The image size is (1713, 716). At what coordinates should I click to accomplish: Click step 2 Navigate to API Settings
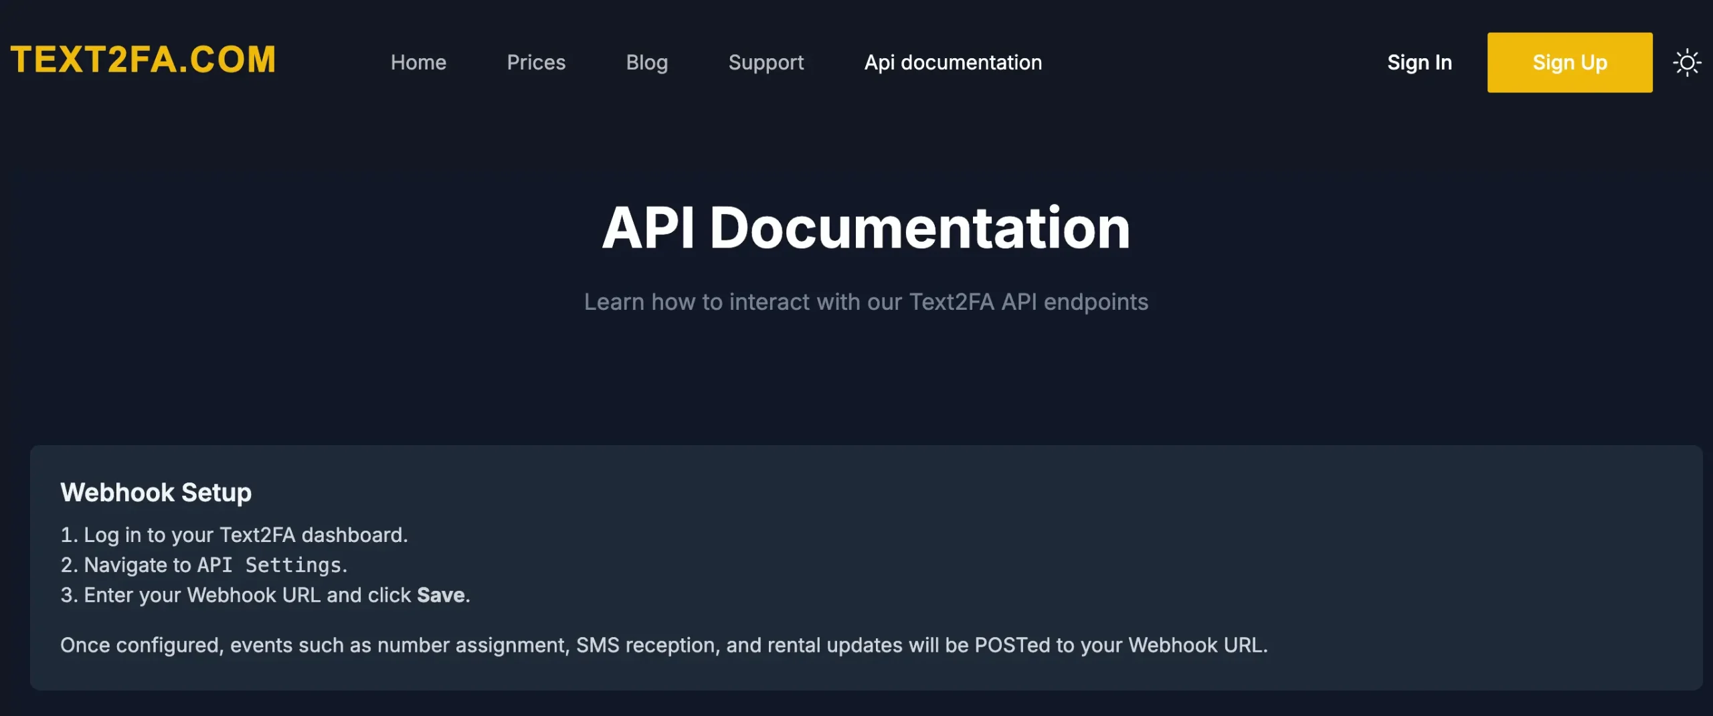204,565
